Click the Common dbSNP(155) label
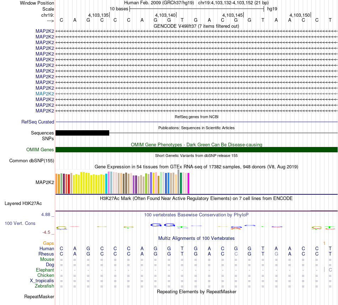 point(32,161)
